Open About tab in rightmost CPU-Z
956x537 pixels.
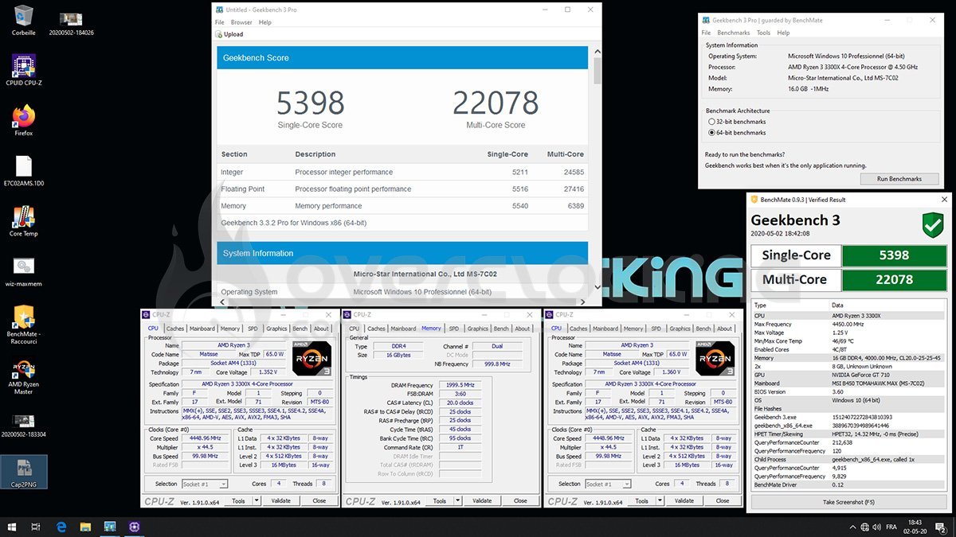[x=724, y=329]
